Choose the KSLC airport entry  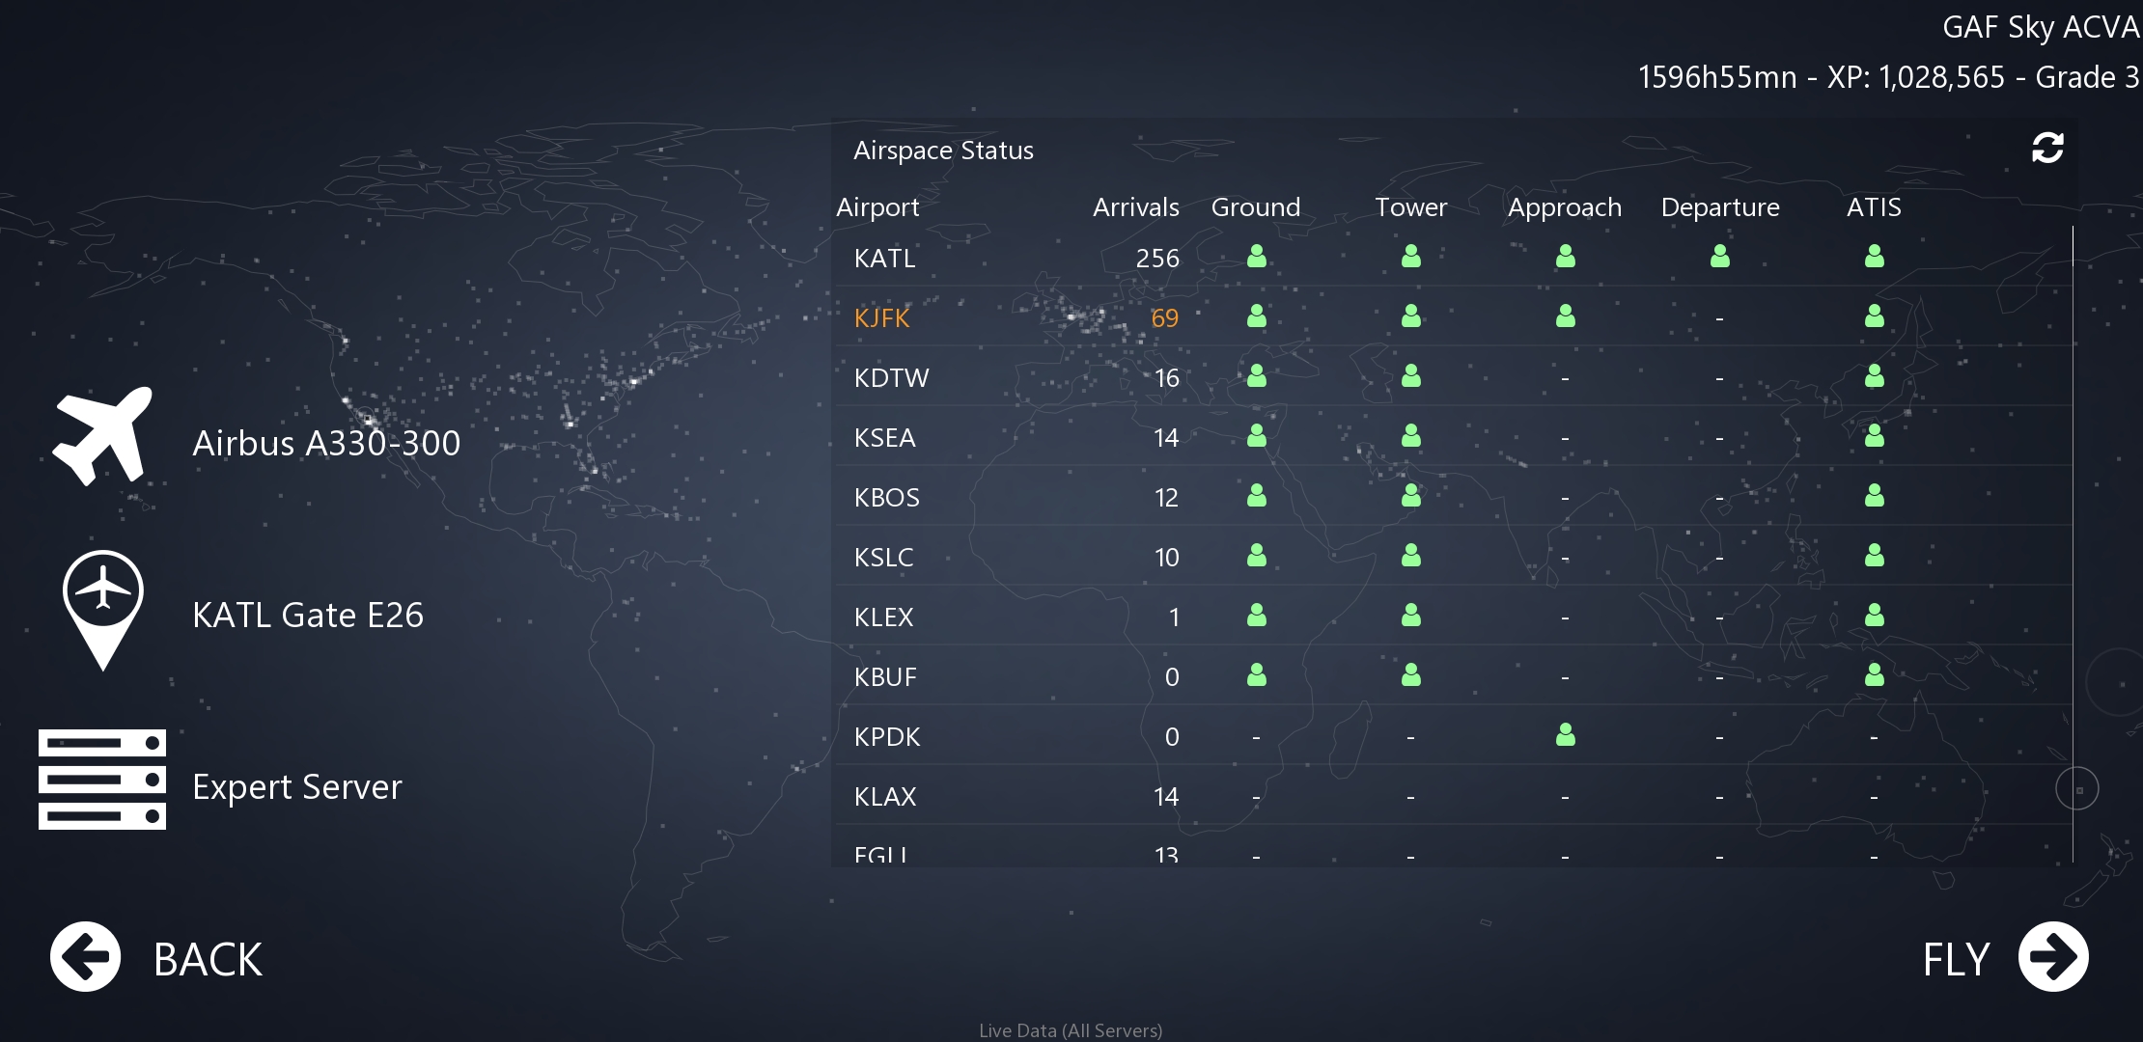[x=883, y=557]
